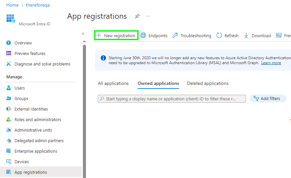Click the application name search field

pos(172,99)
